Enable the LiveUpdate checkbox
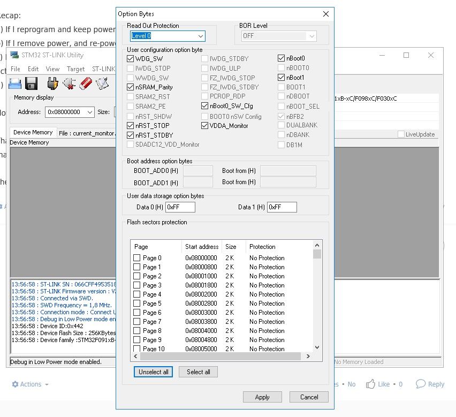456x417 pixels. 401,134
